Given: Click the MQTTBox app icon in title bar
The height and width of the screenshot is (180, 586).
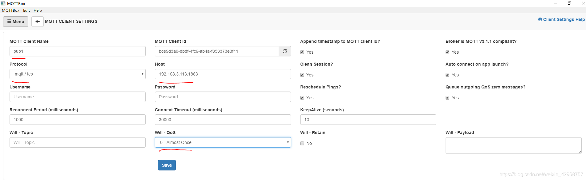Looking at the screenshot, I should click(x=3, y=3).
